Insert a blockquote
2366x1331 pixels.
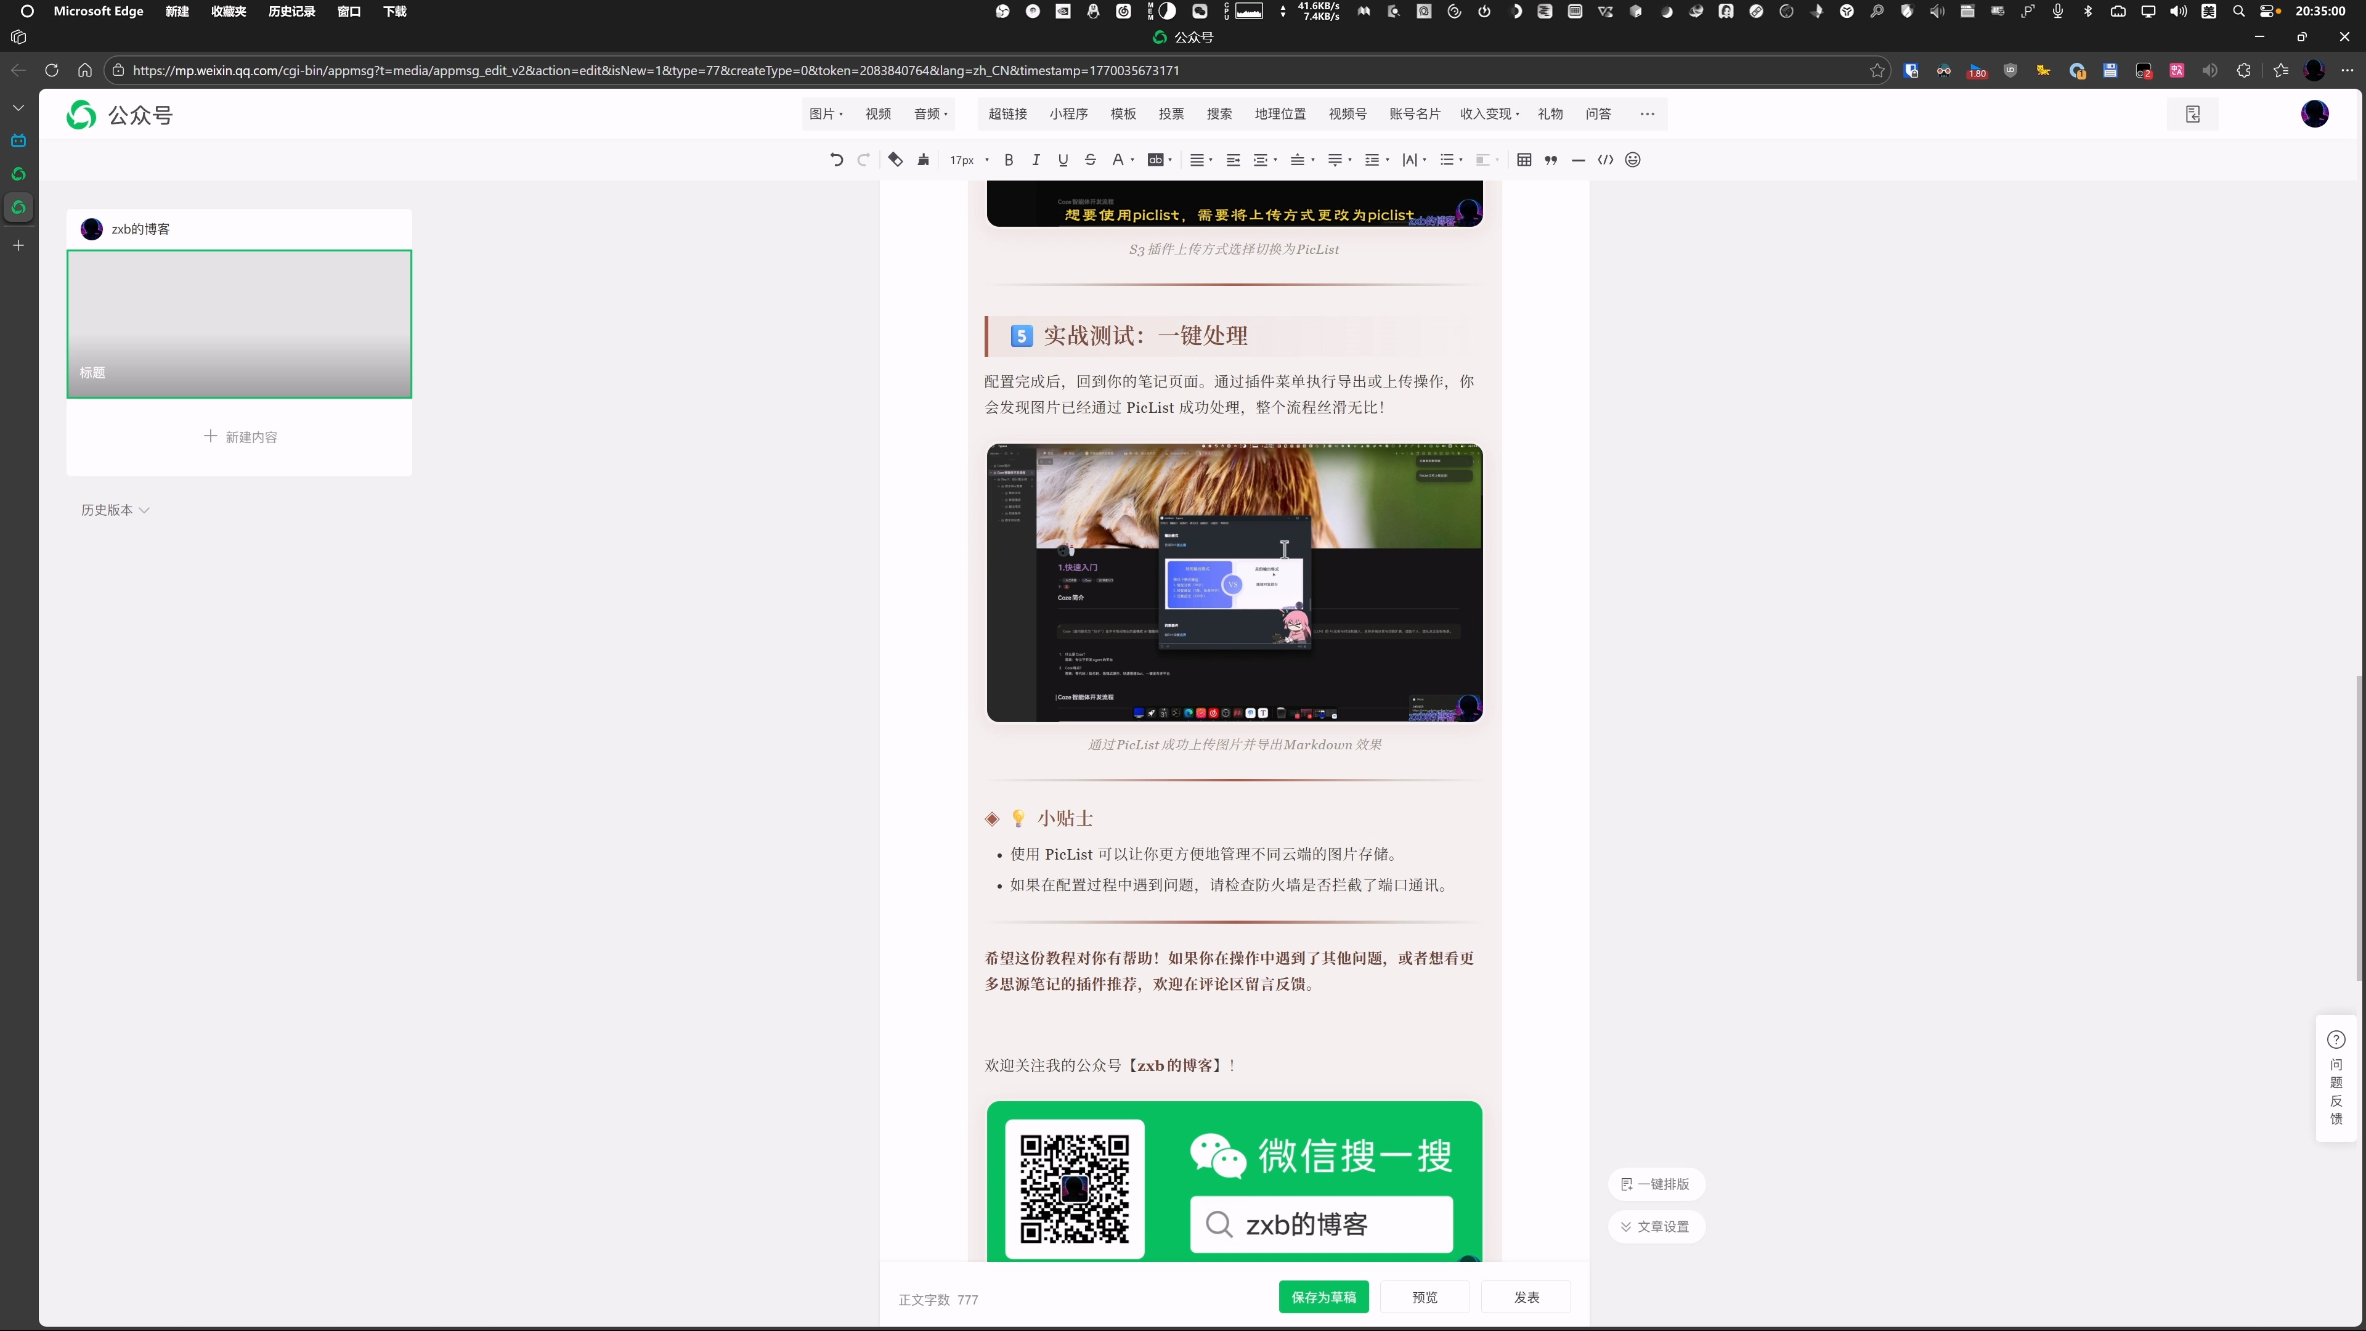(1550, 160)
